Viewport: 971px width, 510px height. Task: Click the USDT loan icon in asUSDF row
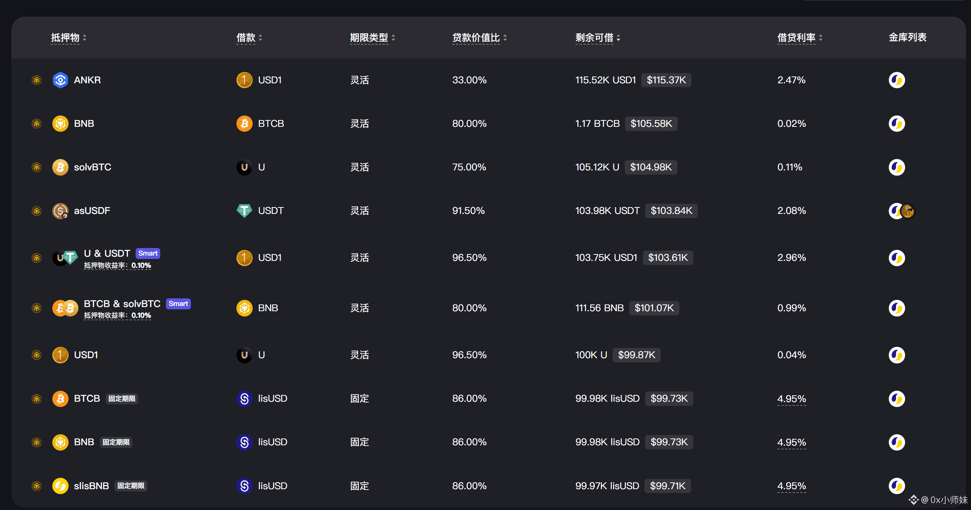coord(244,211)
